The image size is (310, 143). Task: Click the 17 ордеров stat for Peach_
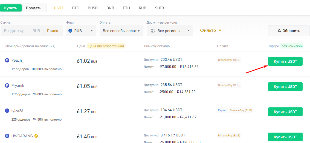(20, 69)
